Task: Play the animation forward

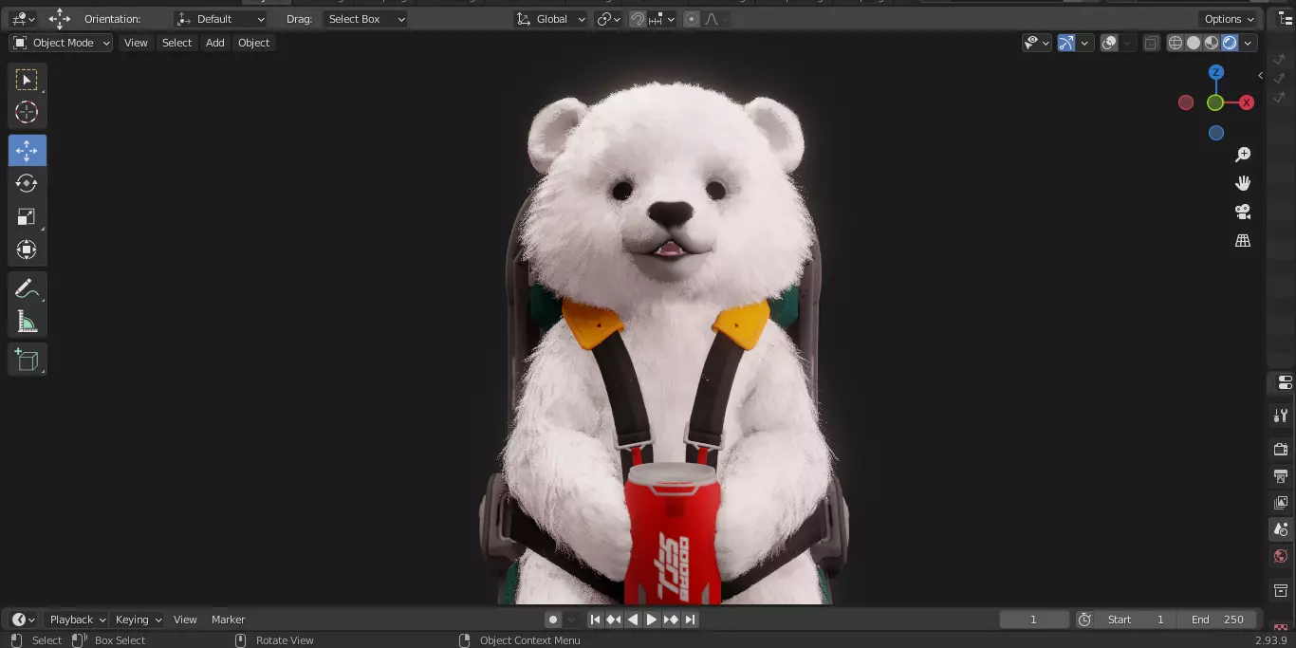Action: click(652, 620)
